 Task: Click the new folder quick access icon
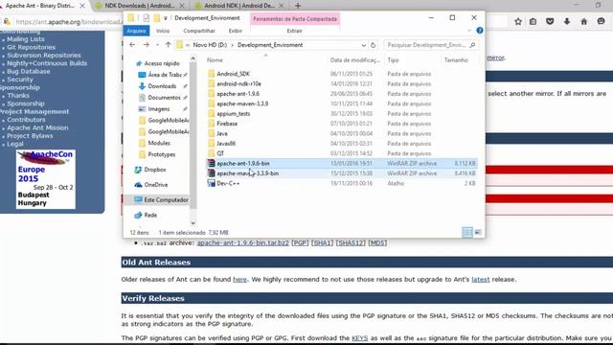pos(157,18)
